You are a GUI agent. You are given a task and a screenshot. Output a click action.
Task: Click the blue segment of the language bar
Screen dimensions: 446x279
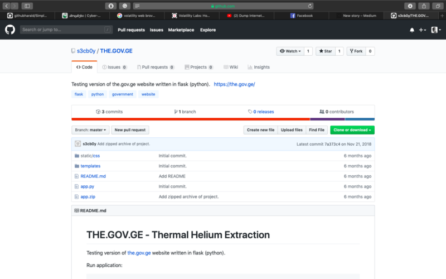click(360, 119)
